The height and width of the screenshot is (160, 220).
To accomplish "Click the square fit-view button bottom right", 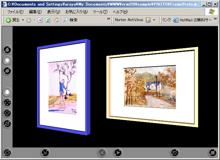I will [x=212, y=152].
